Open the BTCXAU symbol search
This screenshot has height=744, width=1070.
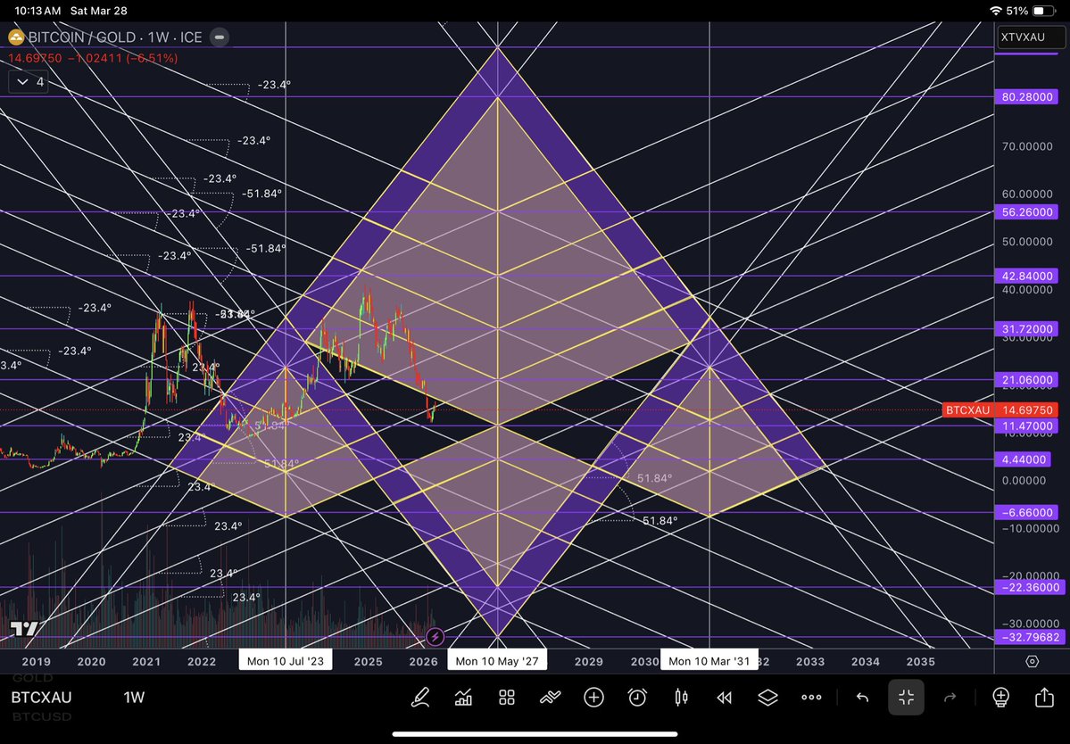click(x=41, y=697)
